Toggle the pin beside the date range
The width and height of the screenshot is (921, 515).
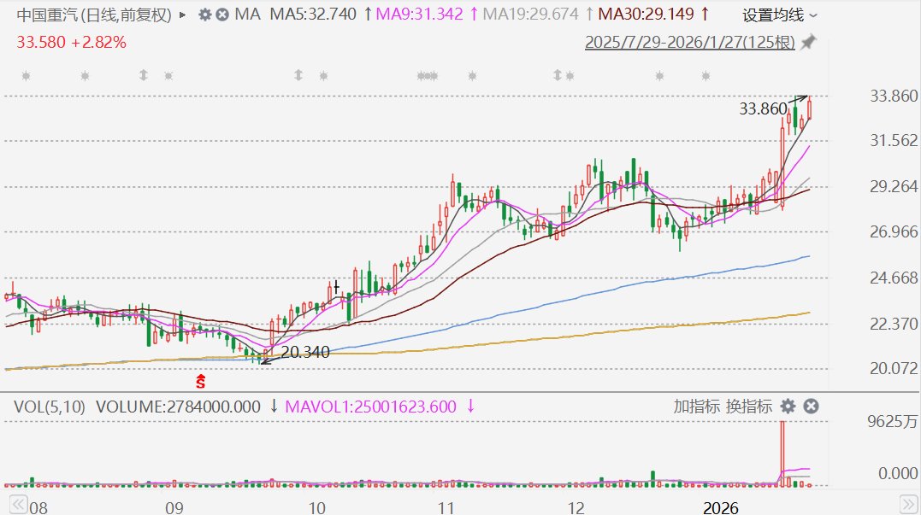pos(808,43)
